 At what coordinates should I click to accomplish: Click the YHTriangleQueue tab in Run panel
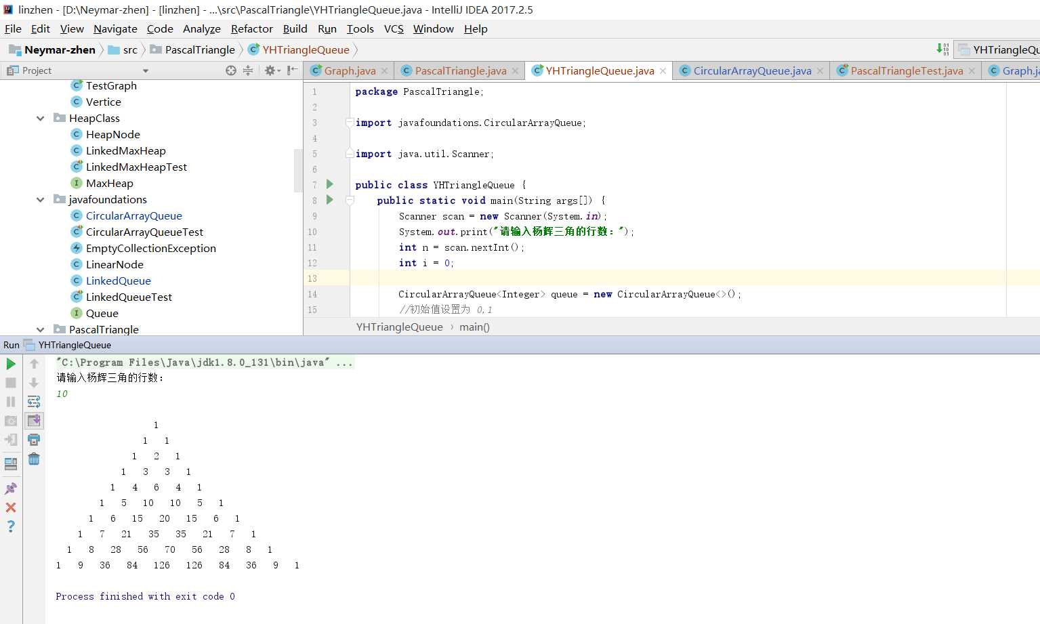pyautogui.click(x=75, y=345)
